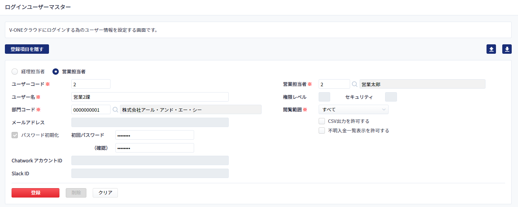
Task: Select the 営業担当者 radio button
Action: coord(56,72)
